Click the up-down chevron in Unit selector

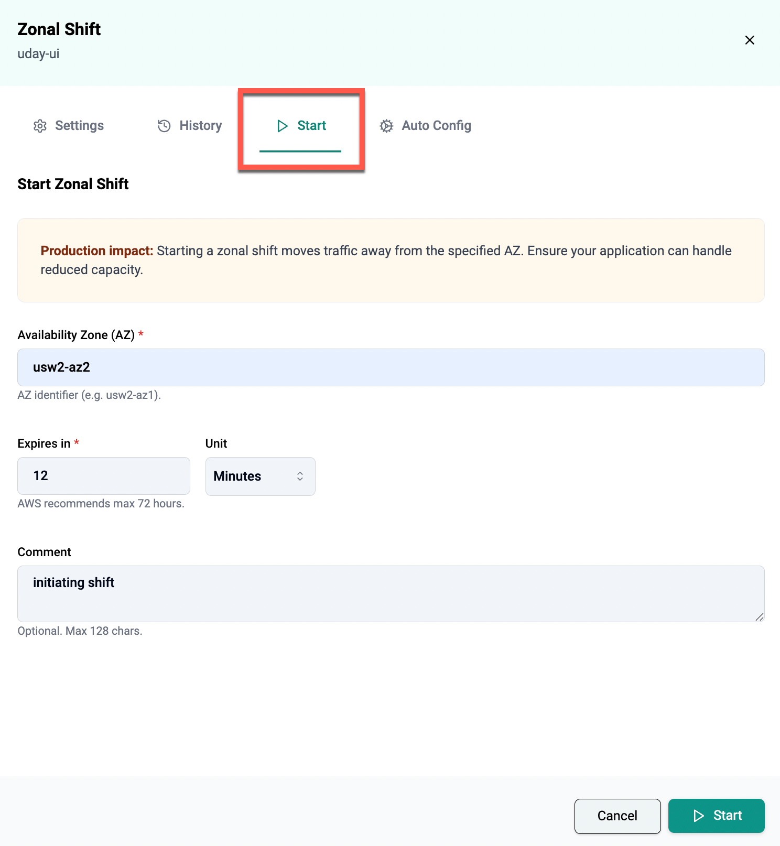(300, 476)
